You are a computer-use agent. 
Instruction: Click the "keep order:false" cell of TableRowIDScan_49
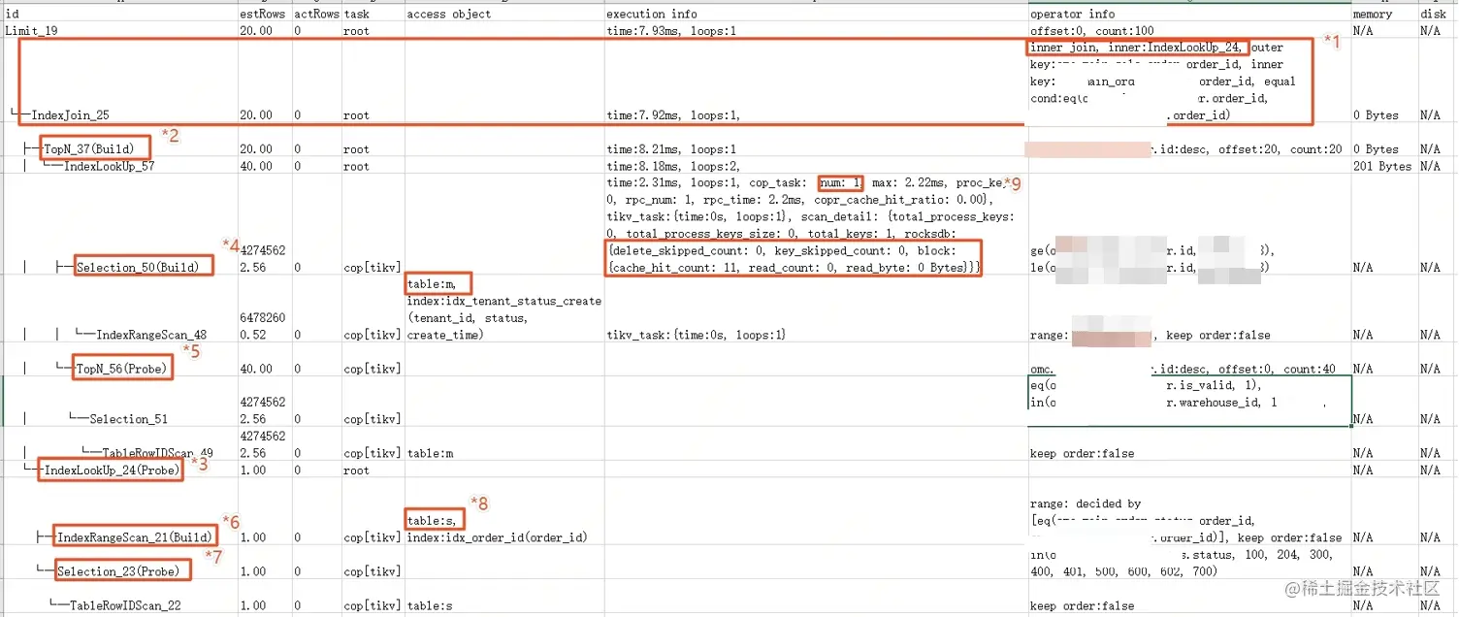[1188, 444]
